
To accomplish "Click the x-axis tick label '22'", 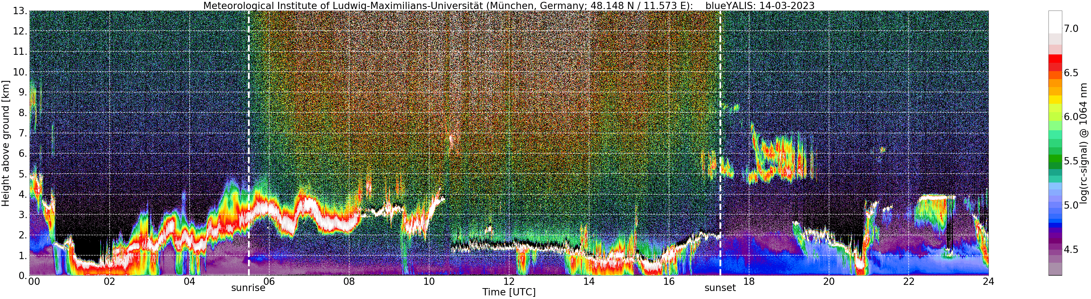I will [909, 282].
